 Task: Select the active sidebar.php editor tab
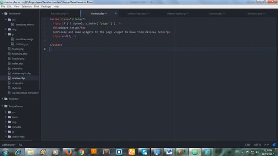pos(99,13)
